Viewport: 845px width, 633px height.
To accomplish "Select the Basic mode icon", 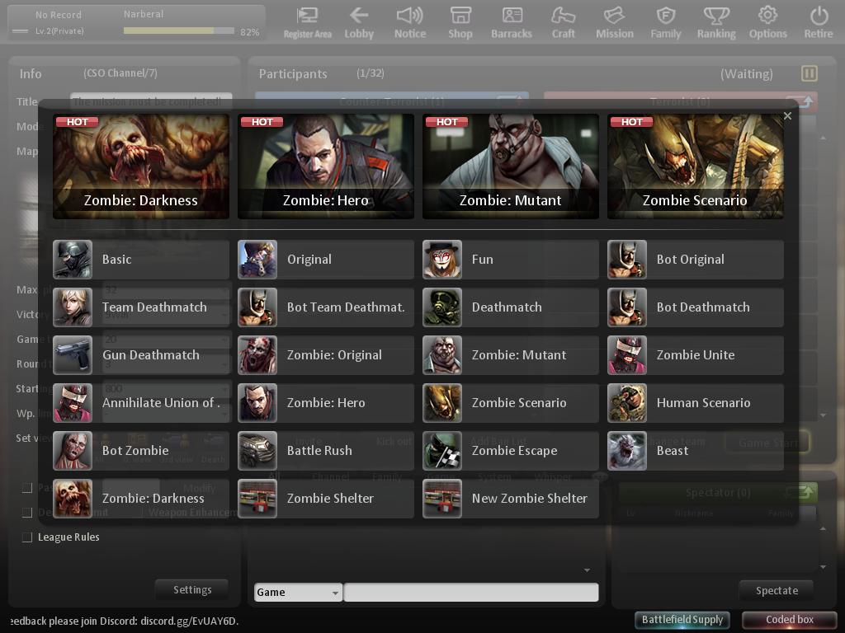I will [x=73, y=260].
